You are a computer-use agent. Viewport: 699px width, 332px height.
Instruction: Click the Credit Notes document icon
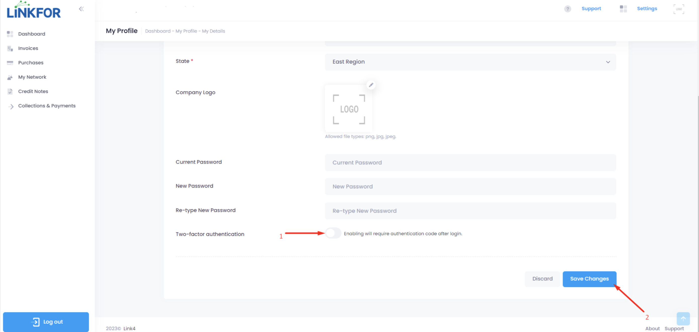click(x=10, y=92)
